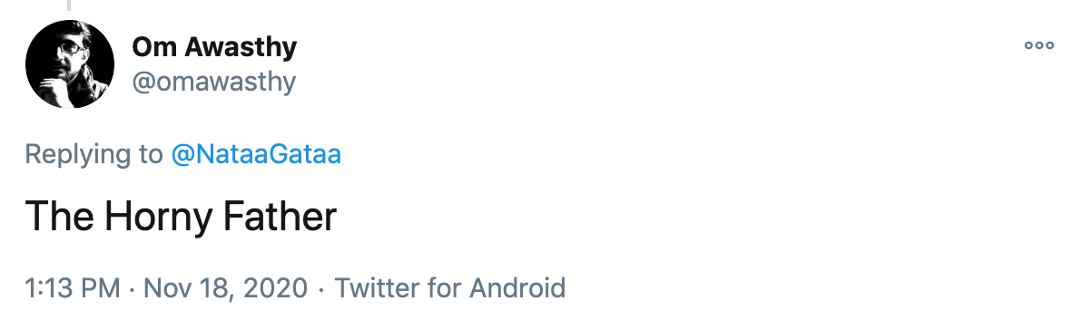Click the word "Android" in source label
This screenshot has width=1082, height=330.
point(517,287)
